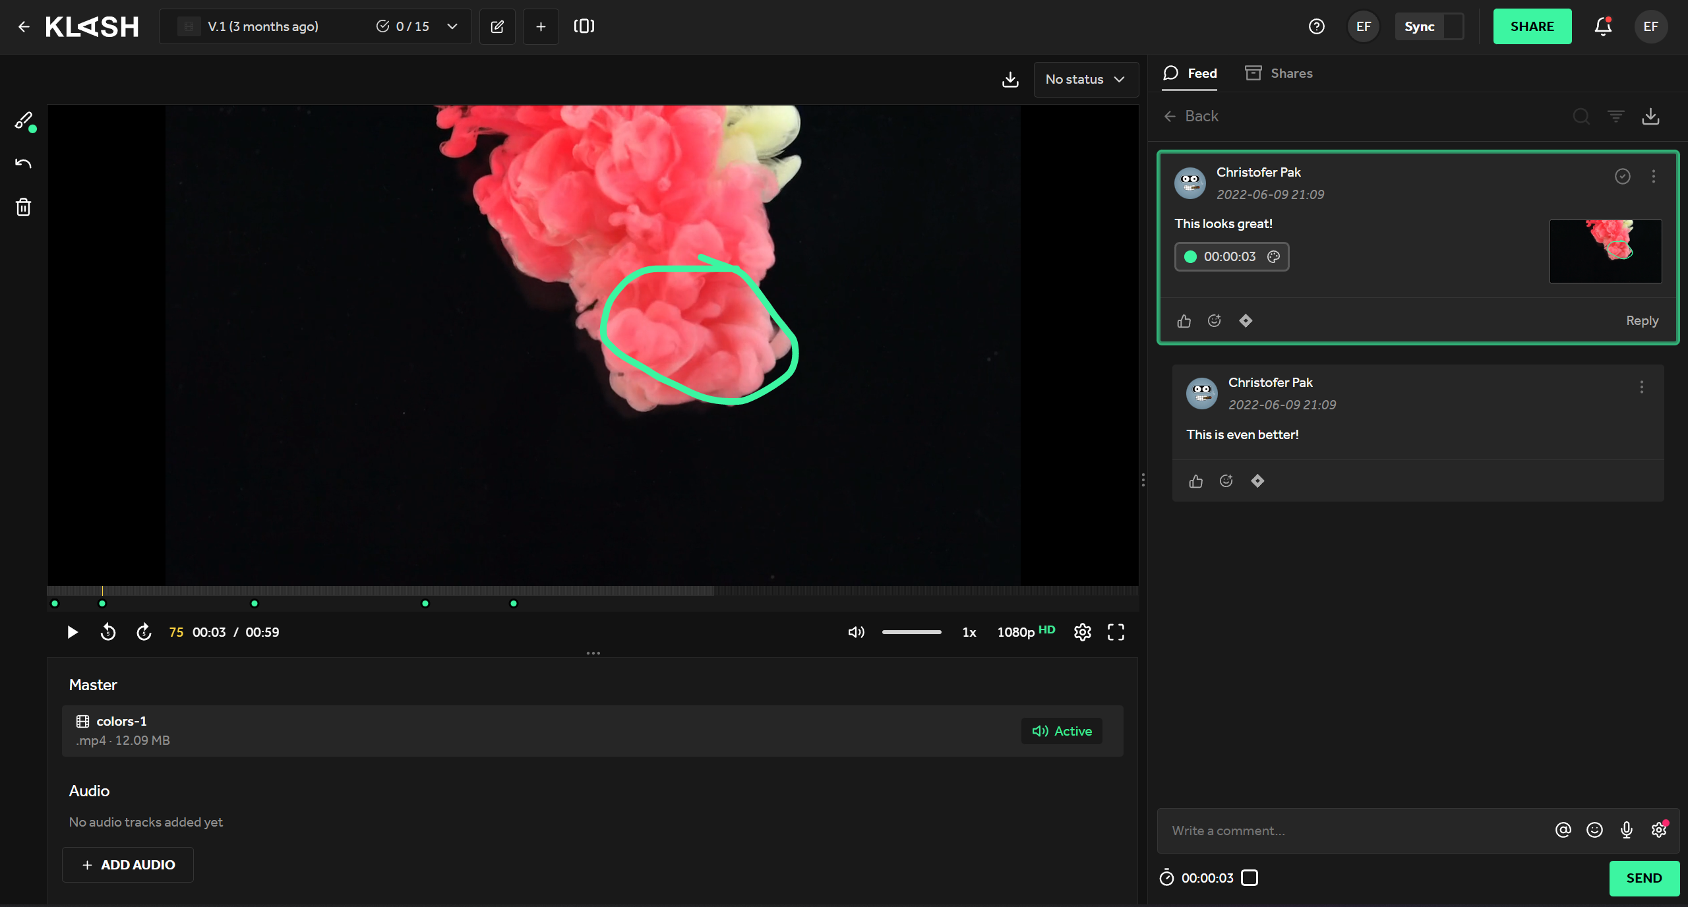Click the microphone voice comment icon
Screen dimensions: 1688x907
(x=1626, y=830)
